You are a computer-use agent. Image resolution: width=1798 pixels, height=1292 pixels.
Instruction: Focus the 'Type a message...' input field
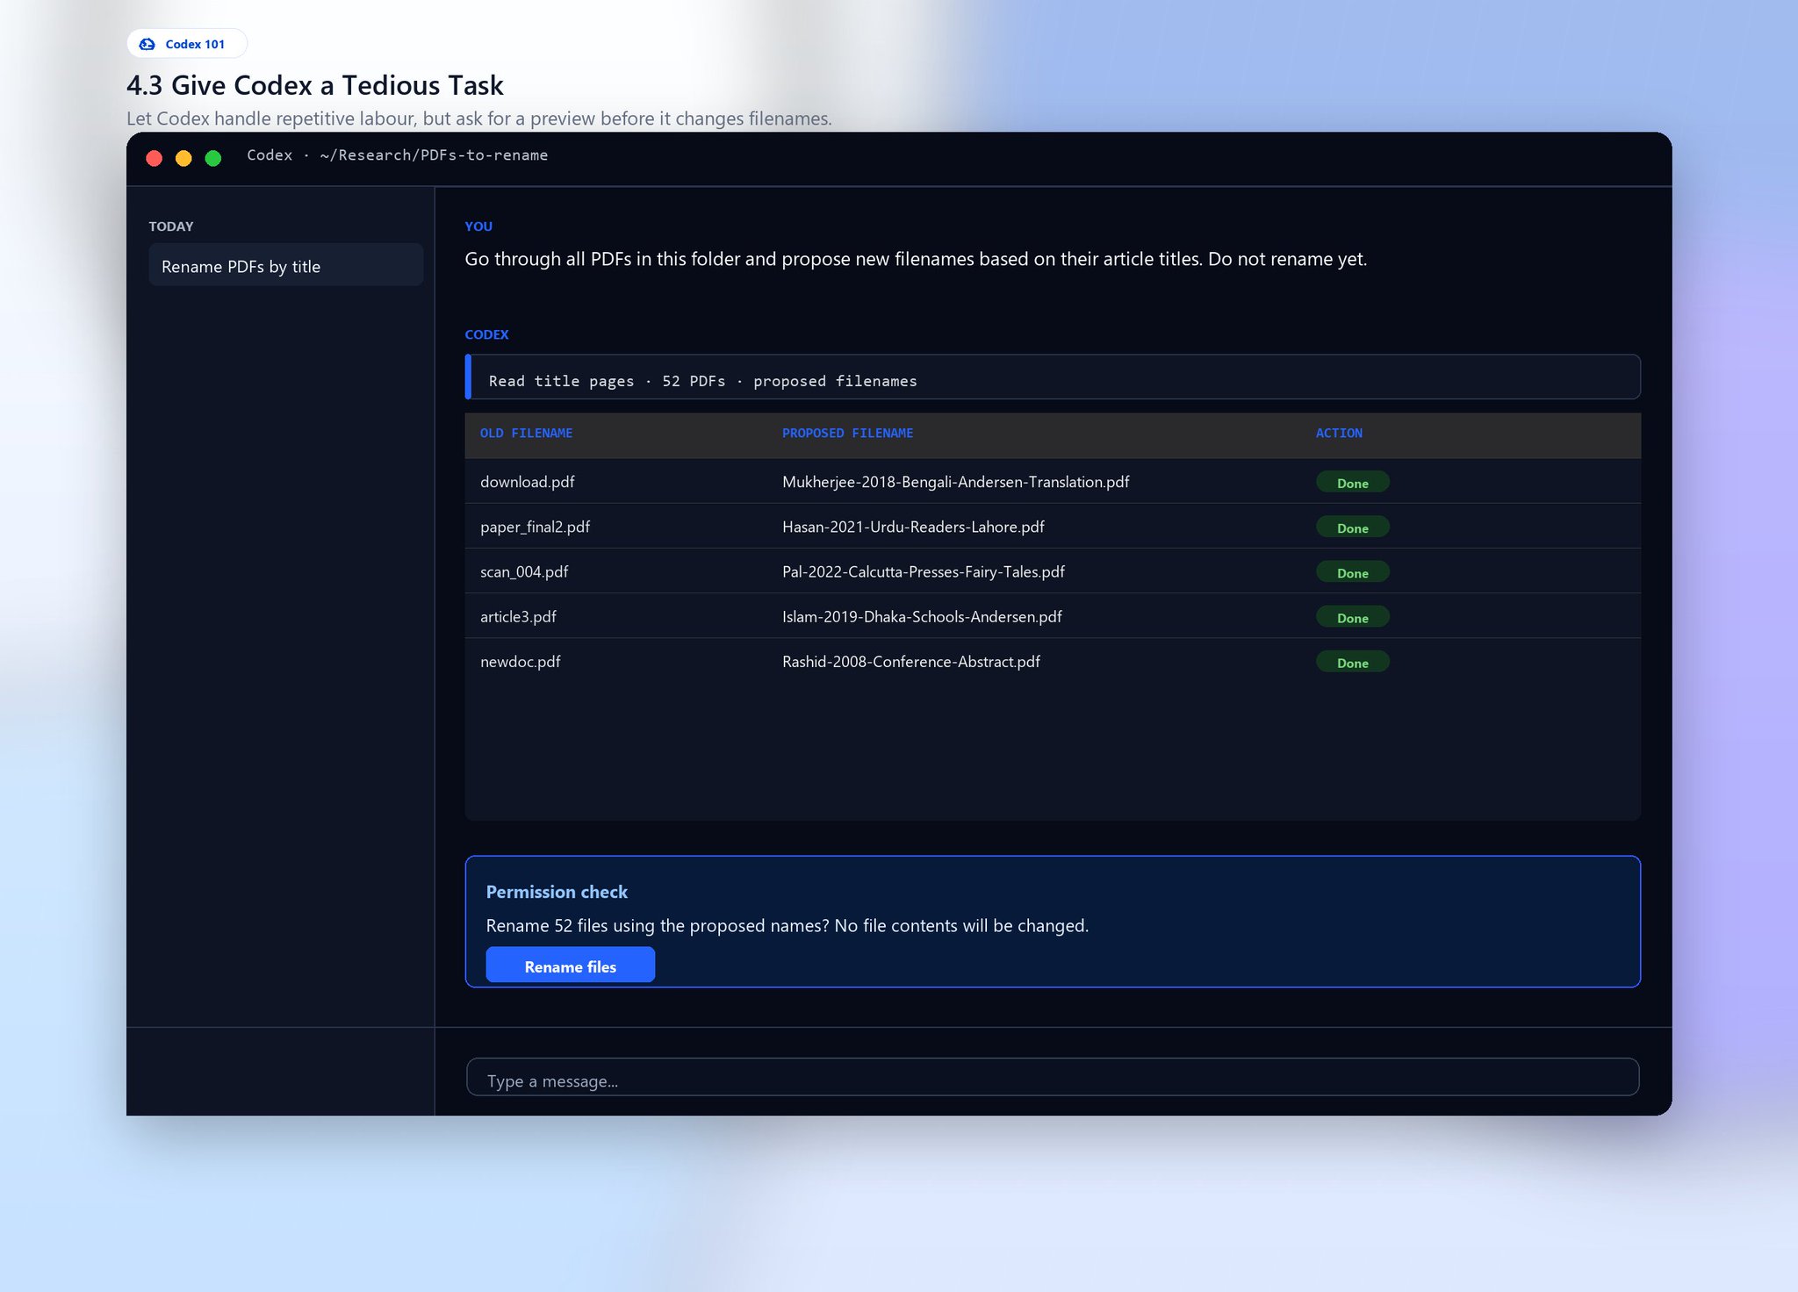1052,1078
